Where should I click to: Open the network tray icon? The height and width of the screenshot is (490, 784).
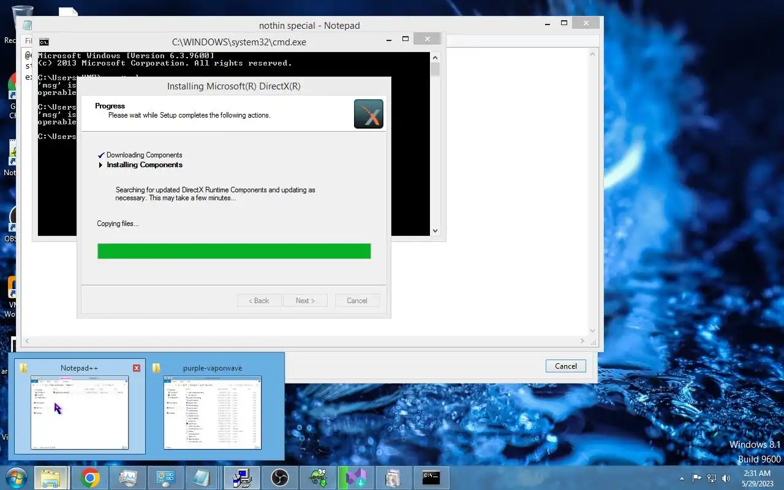pos(712,478)
